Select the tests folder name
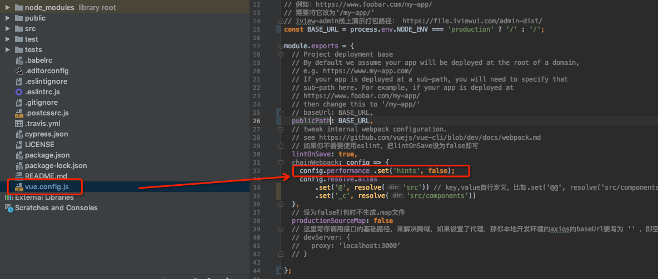 coord(33,49)
